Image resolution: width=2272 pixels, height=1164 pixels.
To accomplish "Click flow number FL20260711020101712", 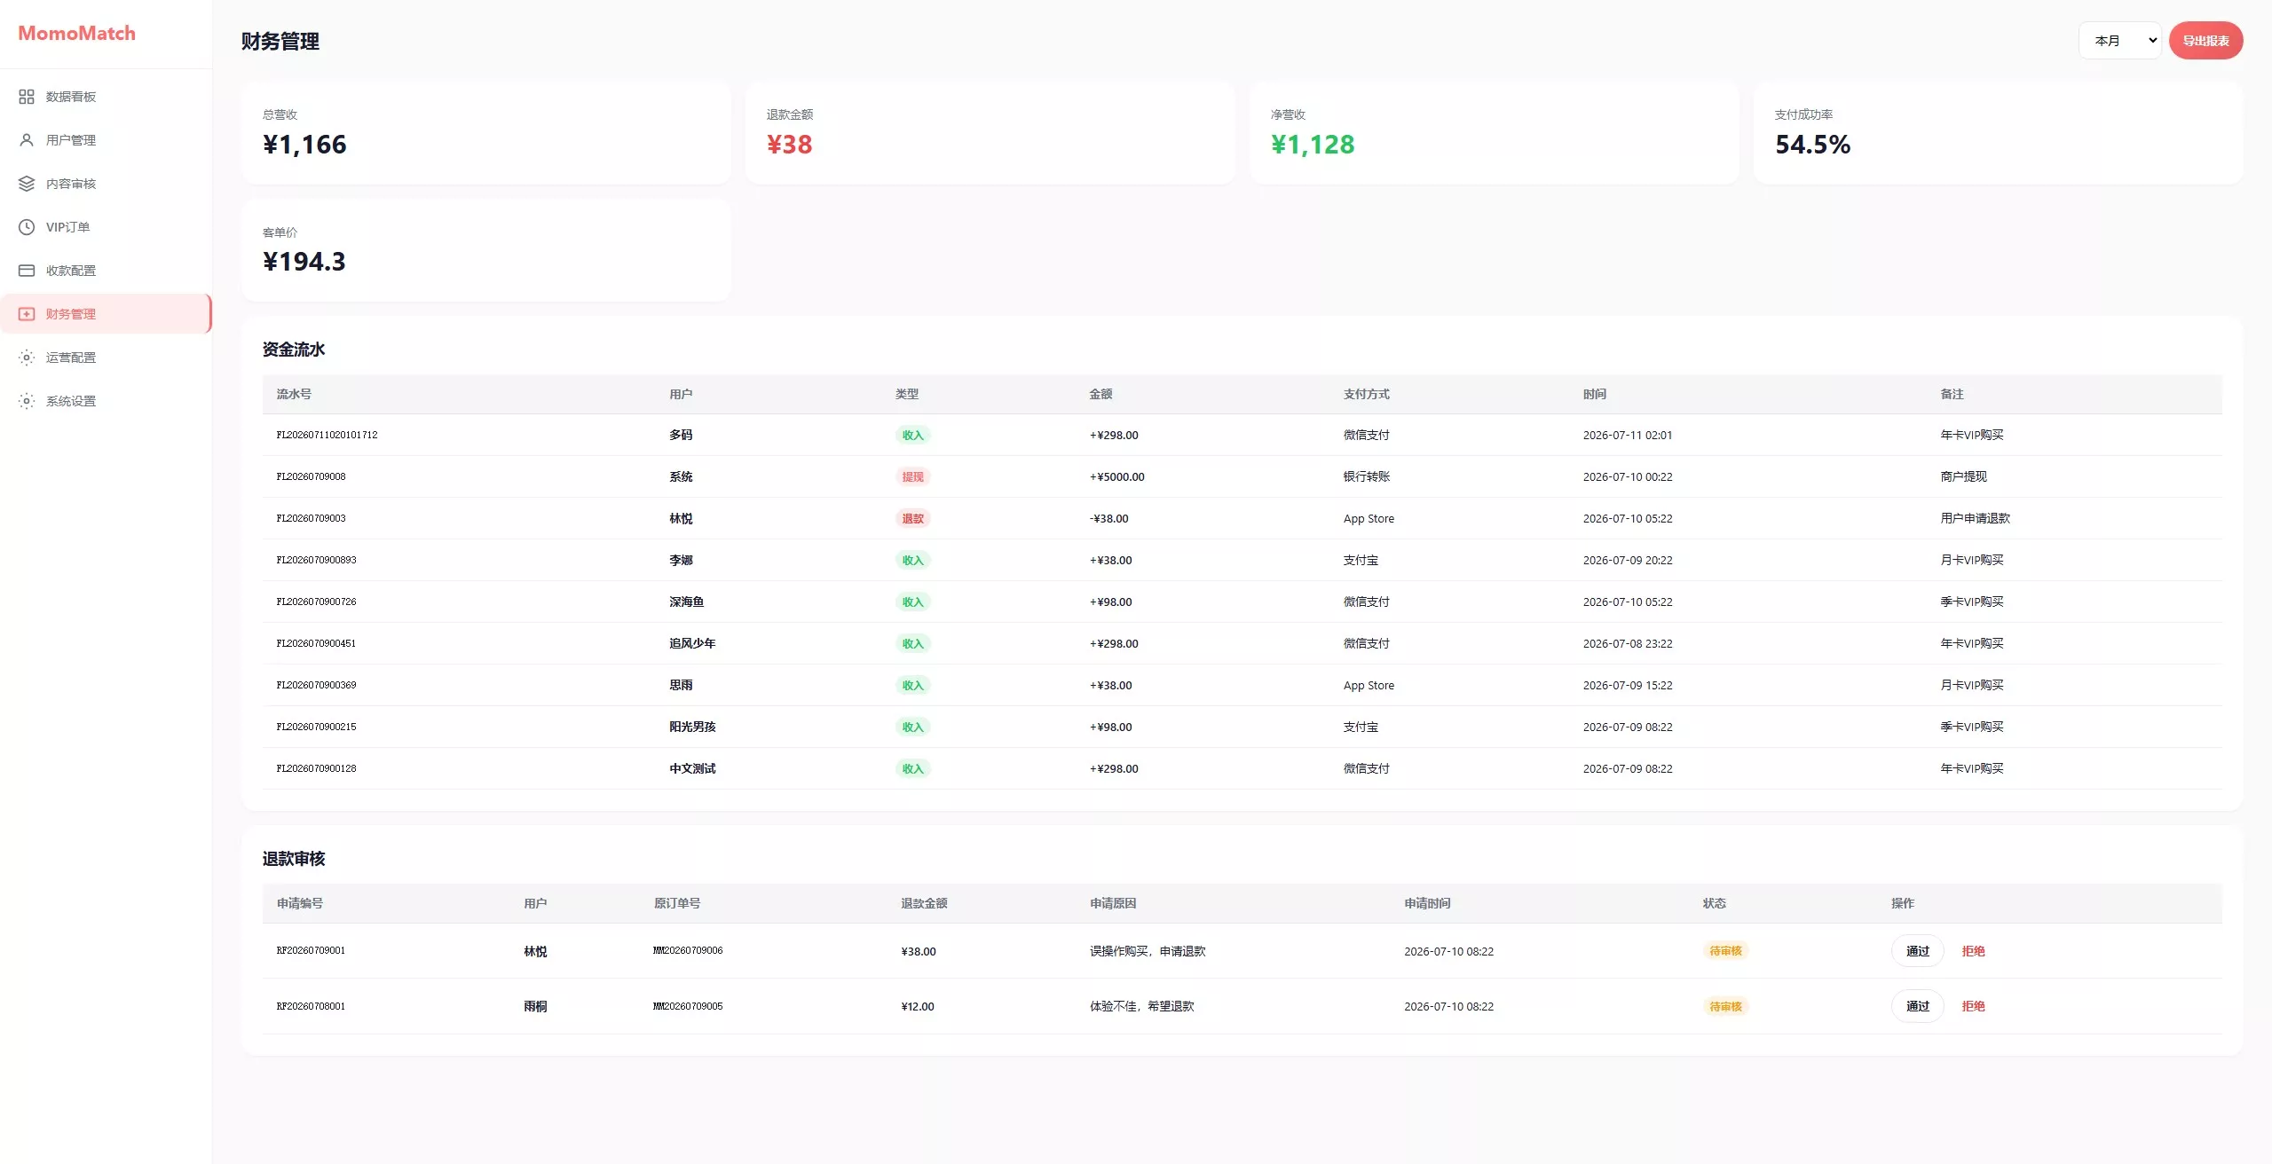I will [x=327, y=435].
